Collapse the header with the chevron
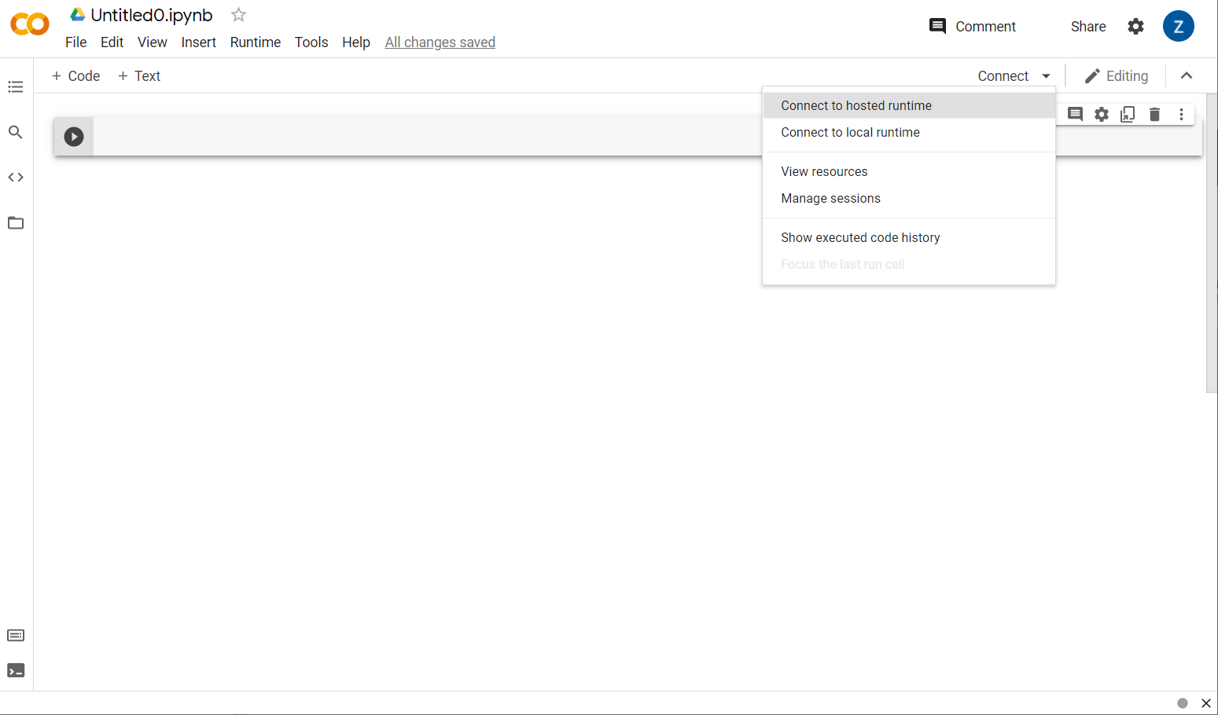Screen dimensions: 1218x715 (x=1187, y=75)
